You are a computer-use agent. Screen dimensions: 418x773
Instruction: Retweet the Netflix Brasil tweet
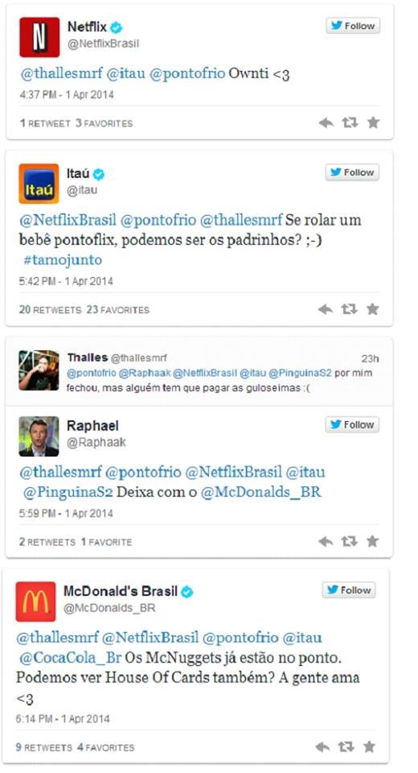(350, 122)
